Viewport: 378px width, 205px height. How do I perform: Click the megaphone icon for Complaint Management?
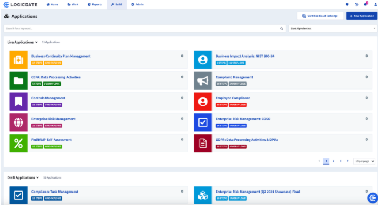pos(203,80)
